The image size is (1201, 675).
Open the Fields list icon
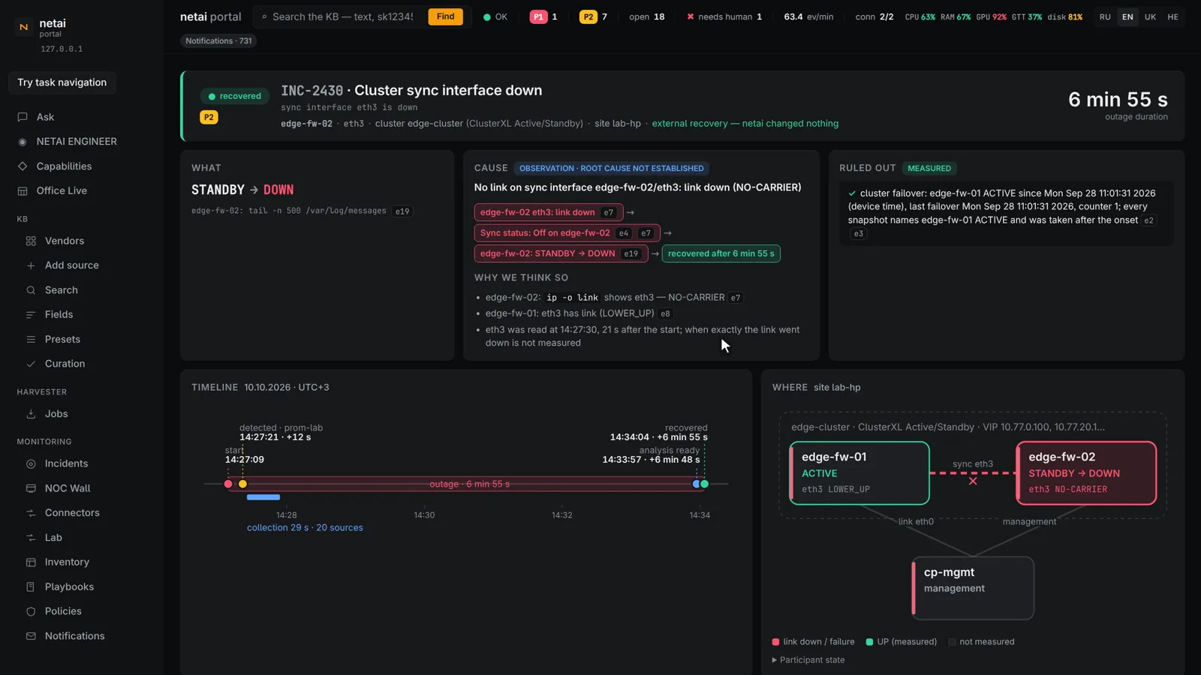(x=31, y=315)
